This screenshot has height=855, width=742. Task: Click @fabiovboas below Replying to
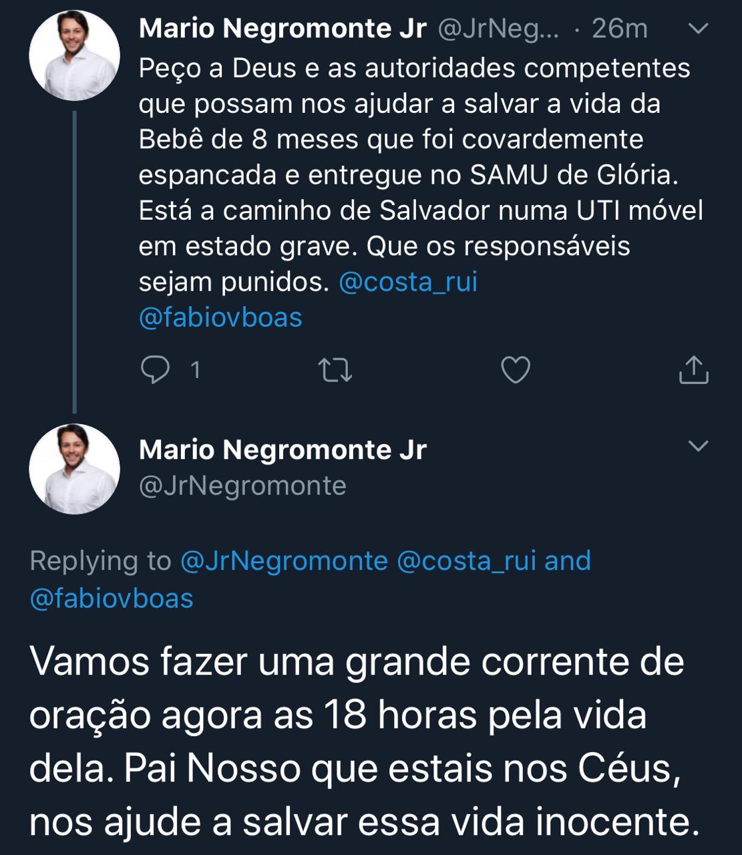[x=112, y=598]
